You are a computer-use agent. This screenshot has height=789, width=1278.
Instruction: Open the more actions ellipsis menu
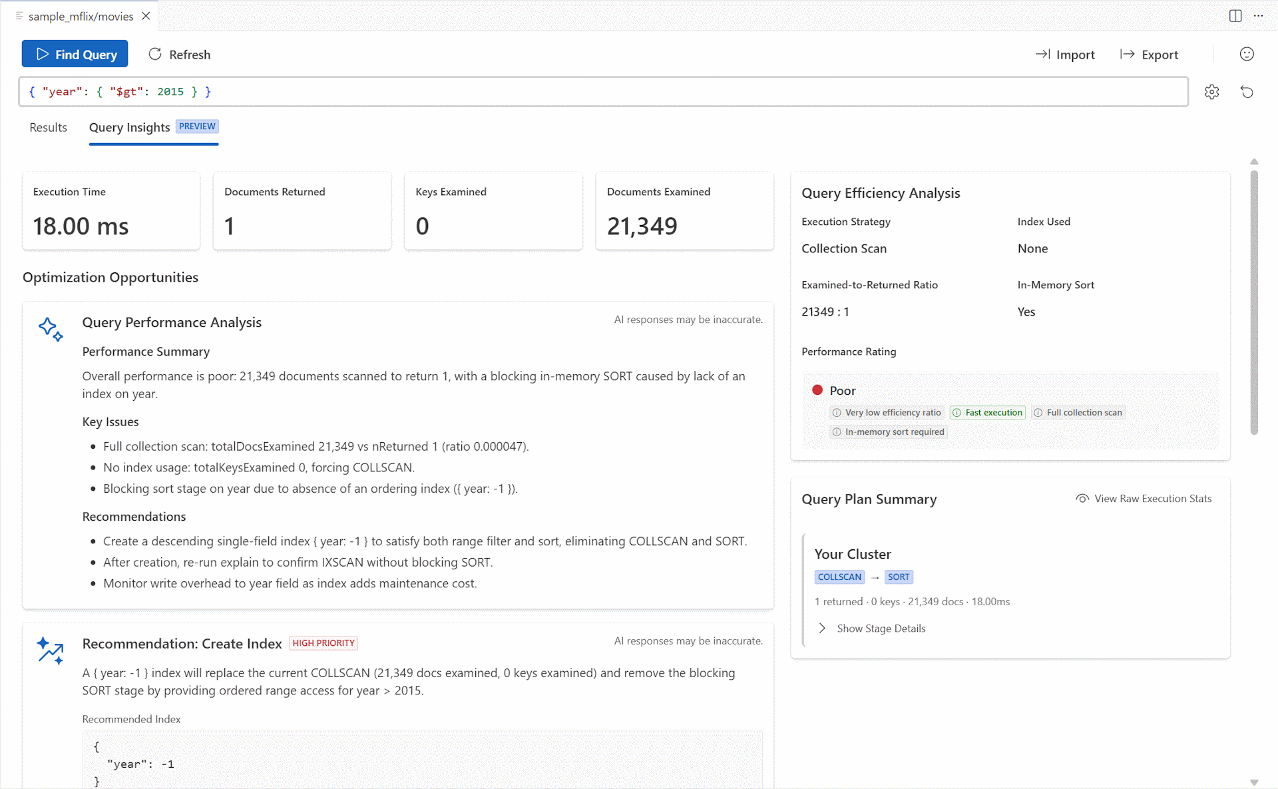pyautogui.click(x=1258, y=16)
